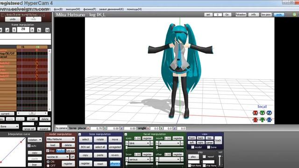
Task: Open the mouth 'a' morph dropdown
Action: tap(170, 143)
